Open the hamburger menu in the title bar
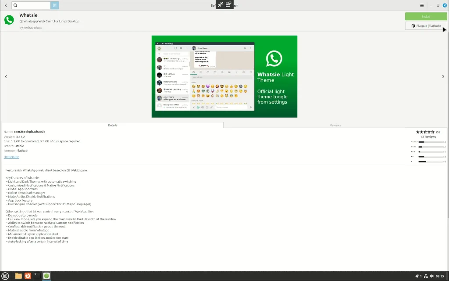The image size is (449, 281). (x=422, y=5)
